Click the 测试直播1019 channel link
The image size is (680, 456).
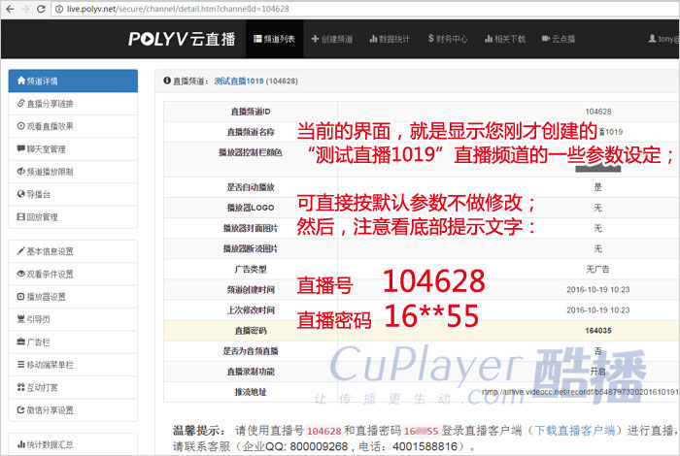[x=239, y=81]
